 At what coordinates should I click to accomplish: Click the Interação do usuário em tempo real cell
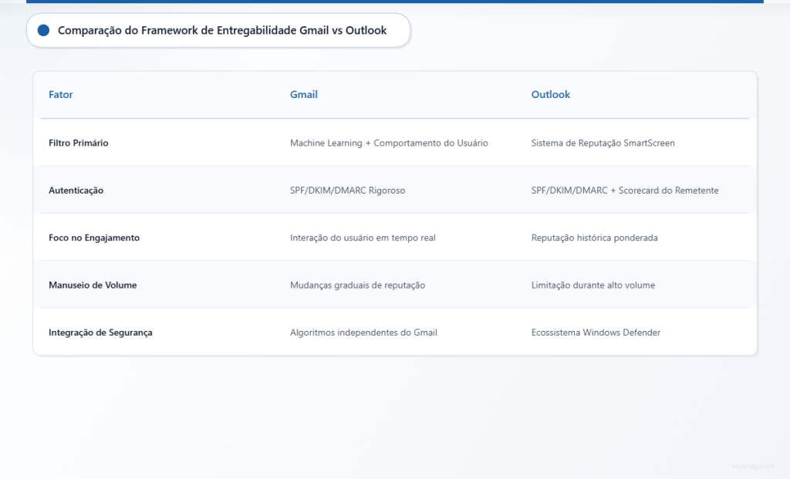[362, 238]
